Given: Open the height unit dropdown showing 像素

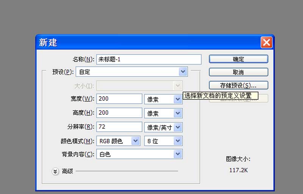Looking at the screenshot, I should [163, 113].
